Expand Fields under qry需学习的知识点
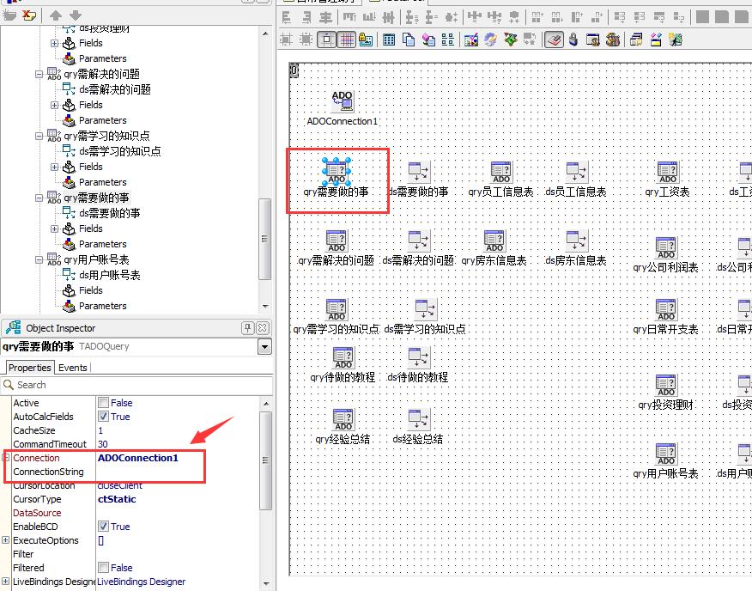The image size is (752, 591). point(55,167)
